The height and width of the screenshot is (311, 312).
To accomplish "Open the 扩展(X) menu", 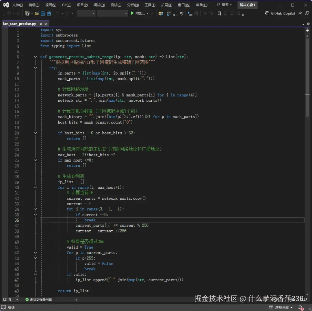I will (x=167, y=5).
